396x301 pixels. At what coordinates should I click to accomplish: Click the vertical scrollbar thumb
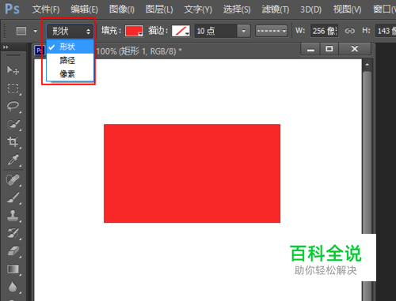point(367,152)
